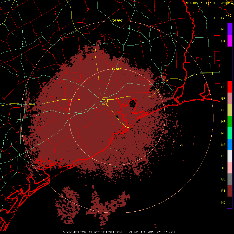Click the 'DS' legend label

[223, 156]
